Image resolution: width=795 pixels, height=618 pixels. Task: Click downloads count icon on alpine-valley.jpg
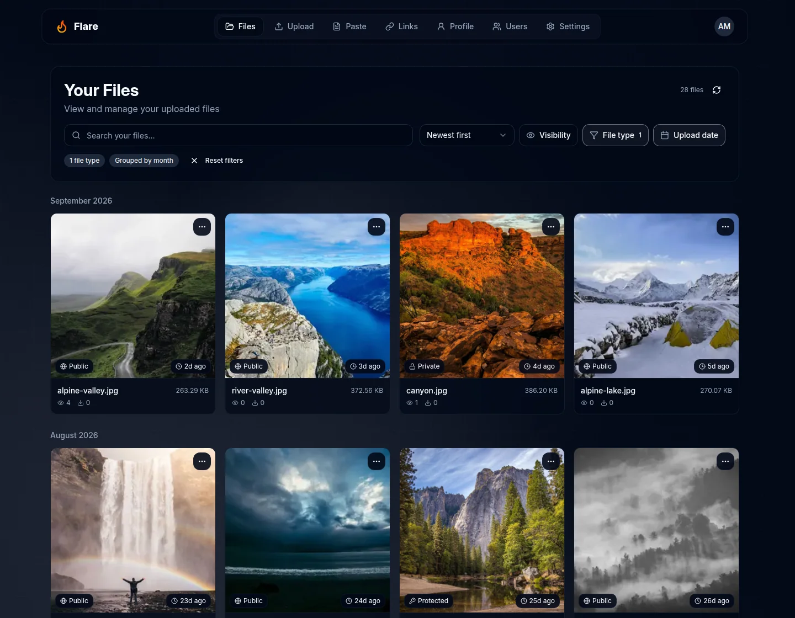tap(81, 403)
